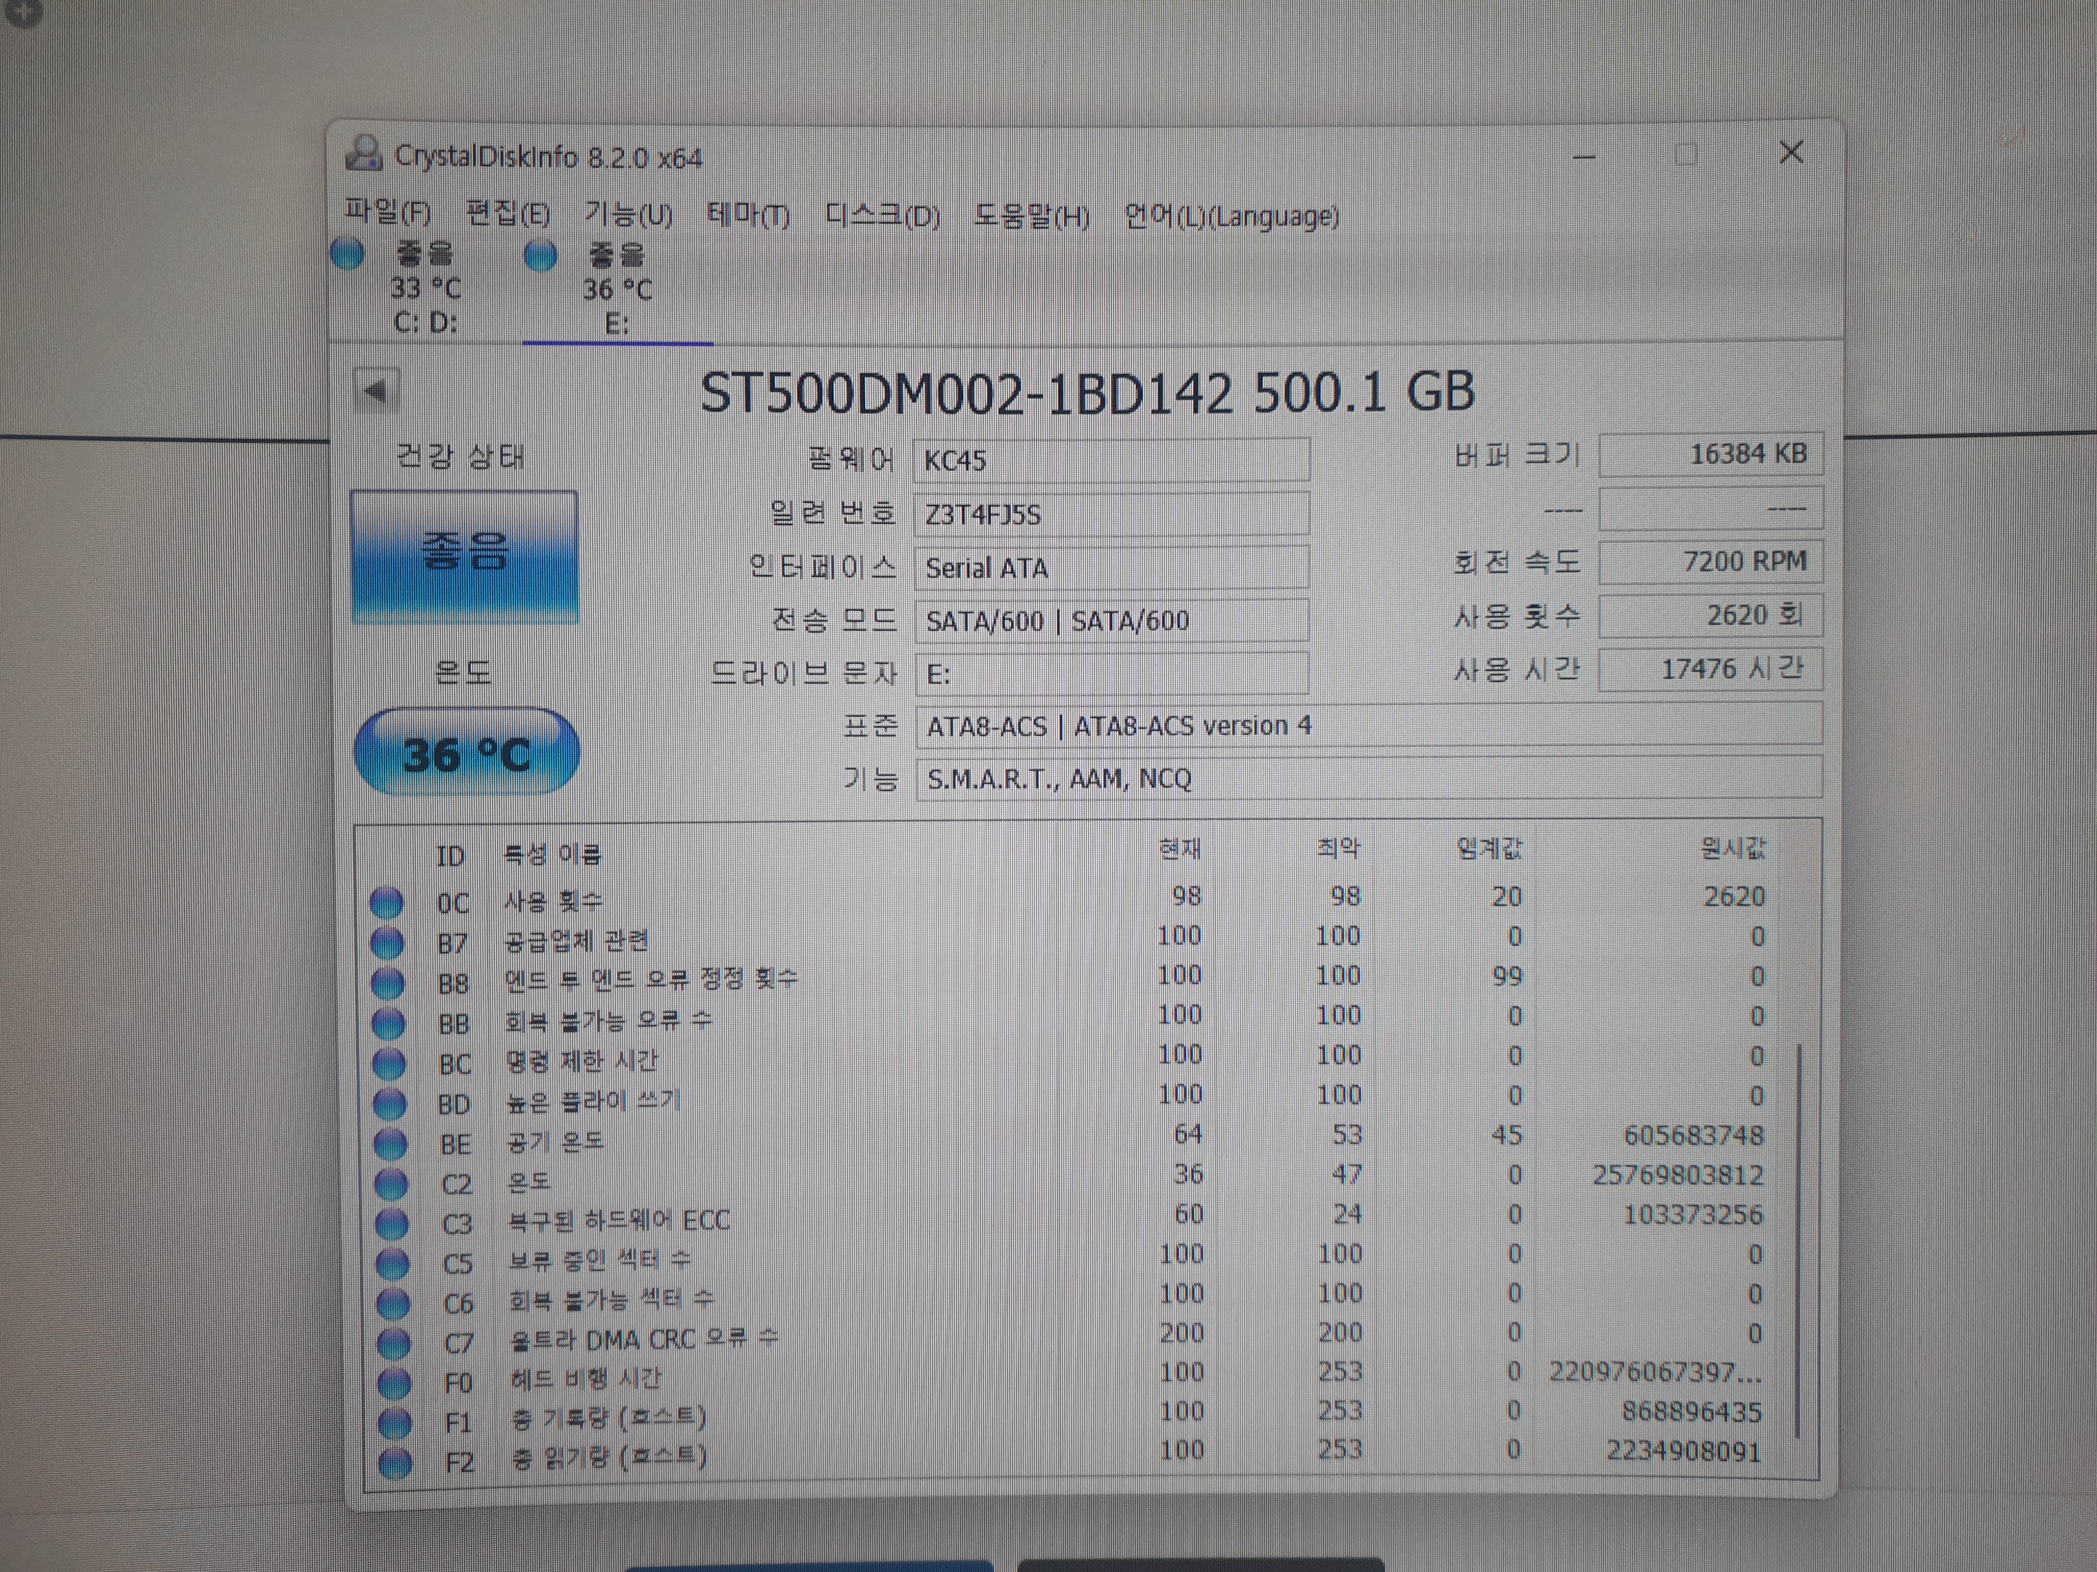Viewport: 2097px width, 1572px height.
Task: Open the 기능(U) menu
Action: [628, 215]
